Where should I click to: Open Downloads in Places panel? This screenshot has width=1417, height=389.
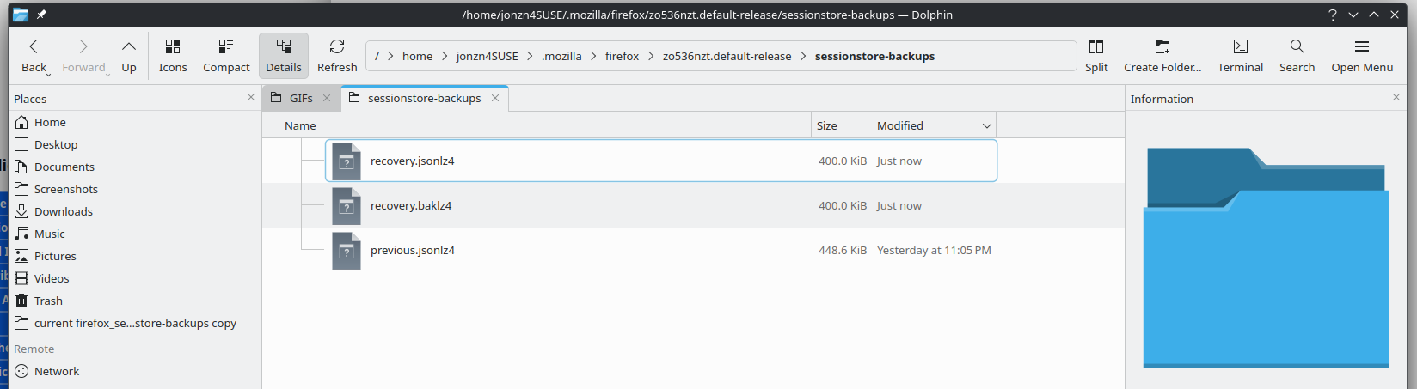click(64, 211)
